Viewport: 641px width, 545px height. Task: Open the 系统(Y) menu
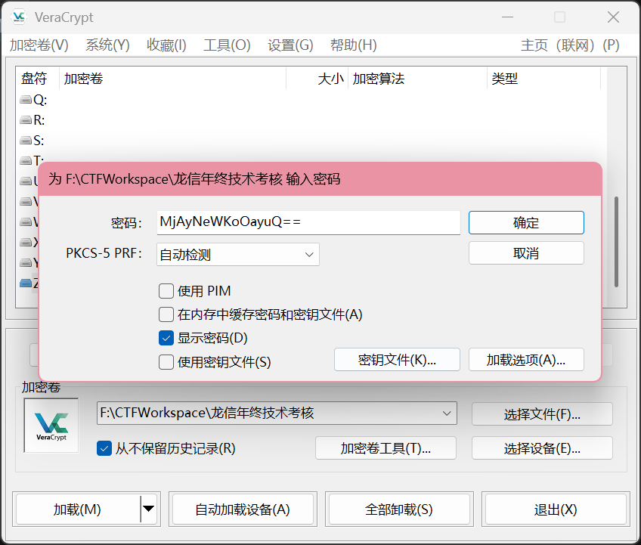tap(107, 45)
